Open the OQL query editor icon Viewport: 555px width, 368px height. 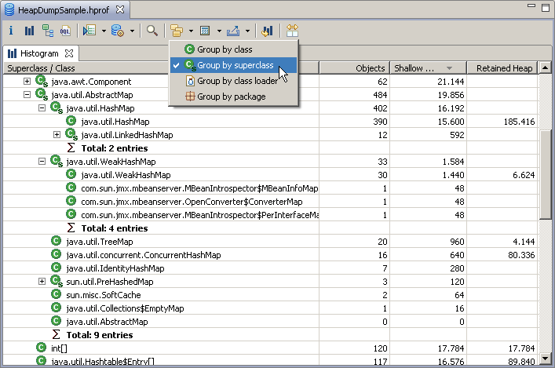pyautogui.click(x=66, y=31)
